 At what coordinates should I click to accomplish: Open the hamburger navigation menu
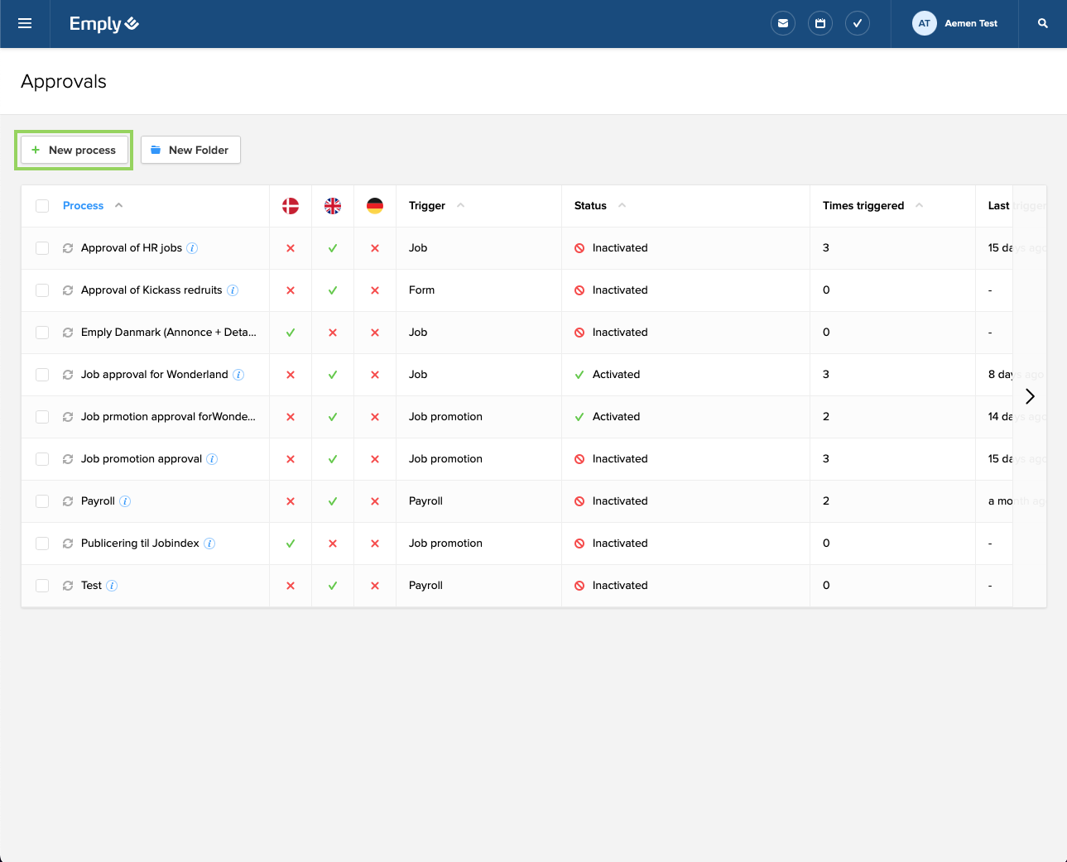click(x=25, y=23)
